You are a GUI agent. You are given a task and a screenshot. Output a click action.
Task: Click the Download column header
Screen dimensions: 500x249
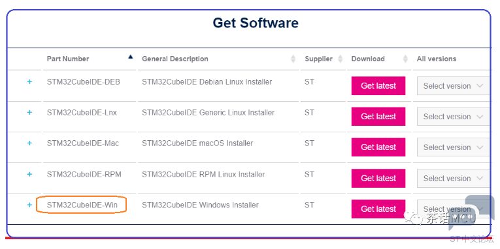pyautogui.click(x=368, y=59)
